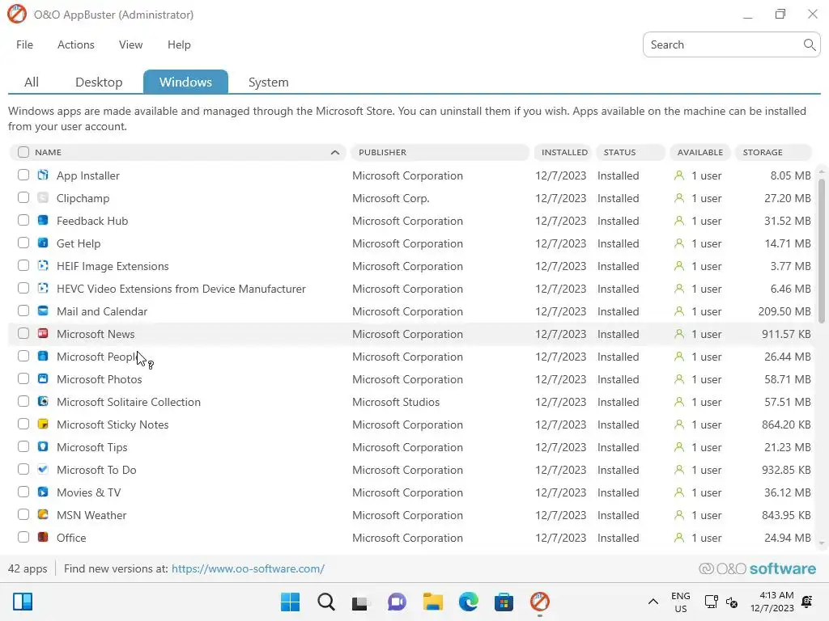Open the Actions menu

point(75,45)
